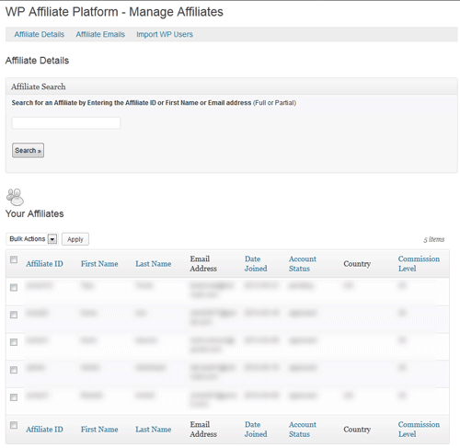Sort by Commission Level in header
This screenshot has height=448, width=460.
[x=419, y=264]
